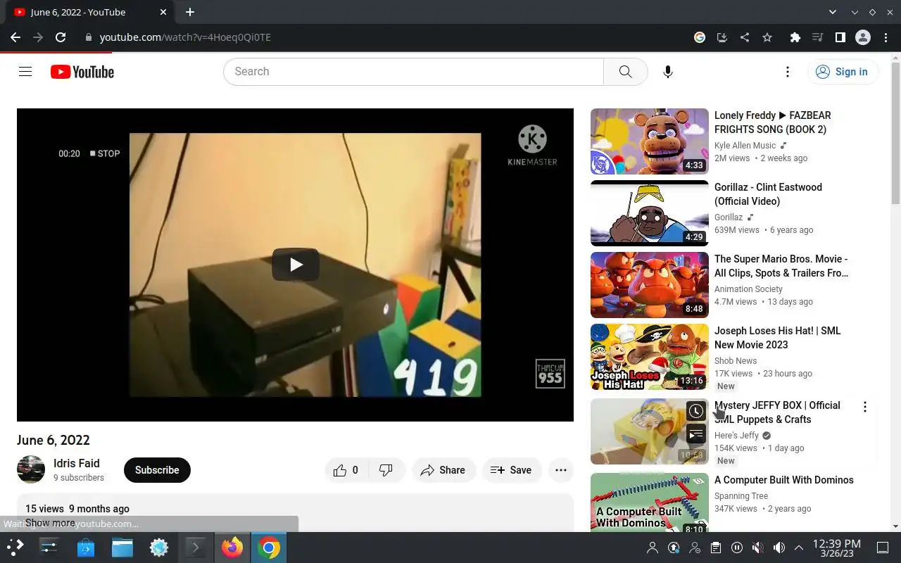Open Chrome profile avatar

click(863, 37)
